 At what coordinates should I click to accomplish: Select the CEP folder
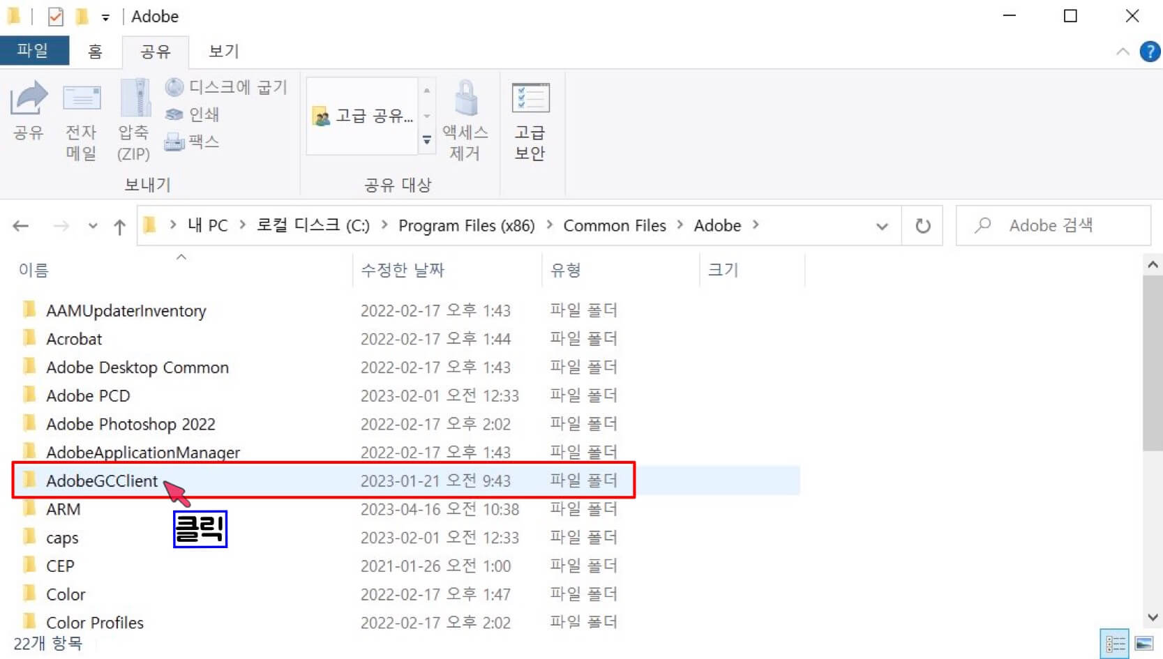[x=60, y=566]
